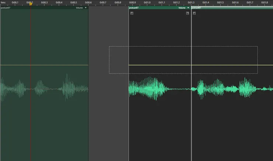Click the orange playhead marker on the ruler
This screenshot has height=161, width=273.
31,4
